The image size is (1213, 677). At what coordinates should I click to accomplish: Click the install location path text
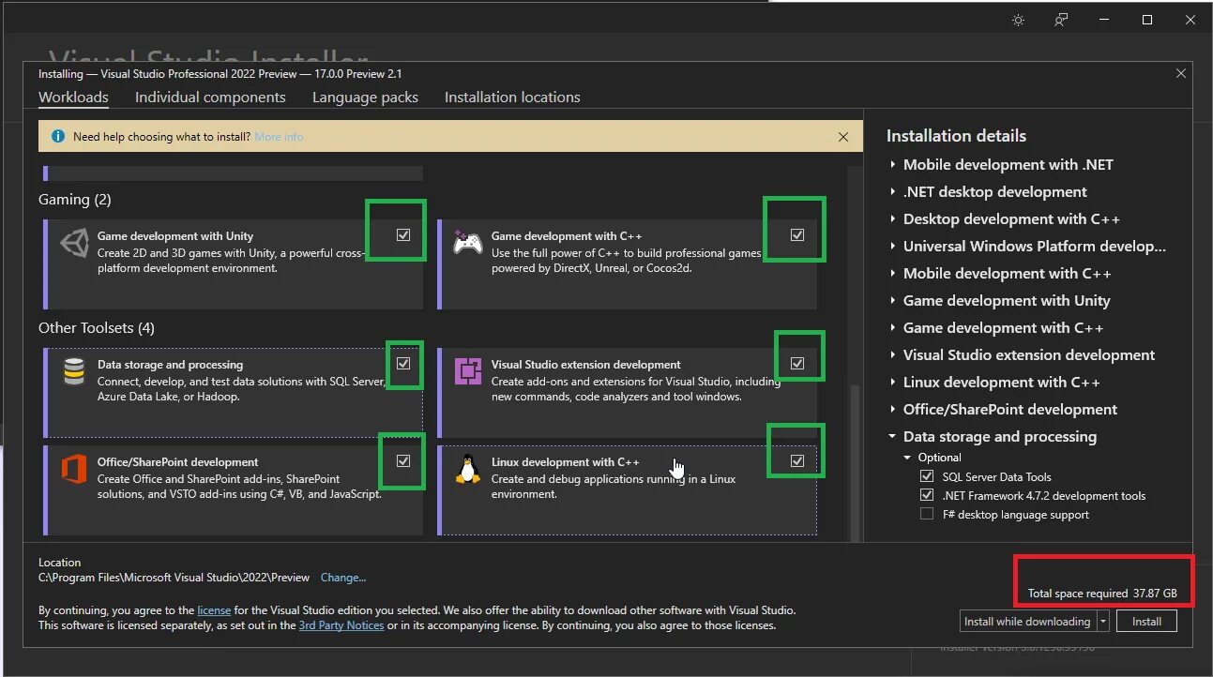tap(174, 578)
